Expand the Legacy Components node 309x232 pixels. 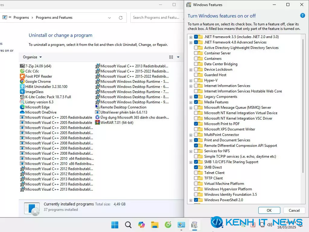click(191, 97)
